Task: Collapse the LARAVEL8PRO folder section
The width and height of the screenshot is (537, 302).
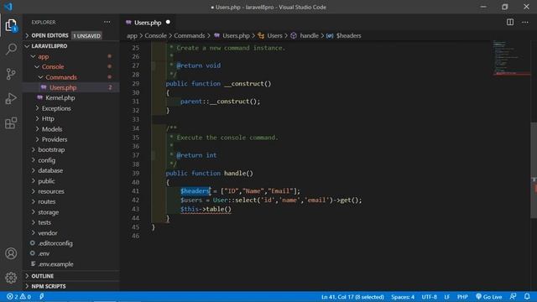Action: (x=70, y=46)
